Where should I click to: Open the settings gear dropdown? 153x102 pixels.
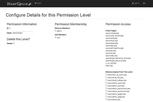(x=144, y=3)
